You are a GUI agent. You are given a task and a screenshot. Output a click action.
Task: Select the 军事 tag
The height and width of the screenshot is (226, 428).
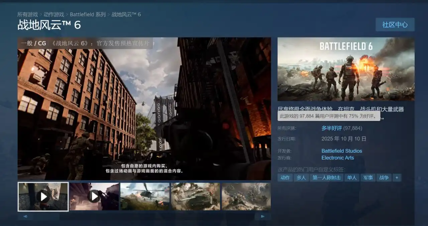(368, 178)
